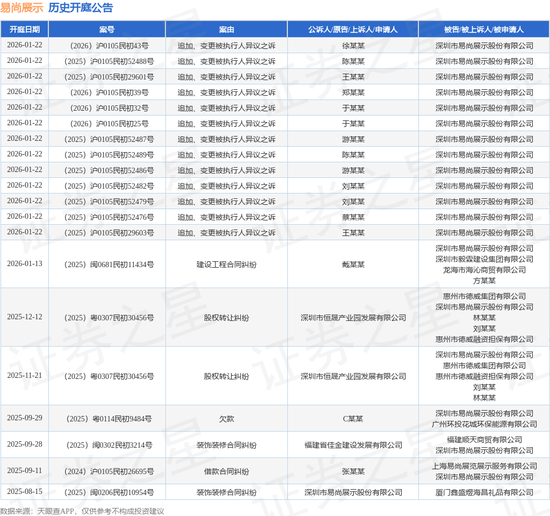The image size is (550, 516).
Task: Click the 案由 column header
Action: (x=226, y=30)
